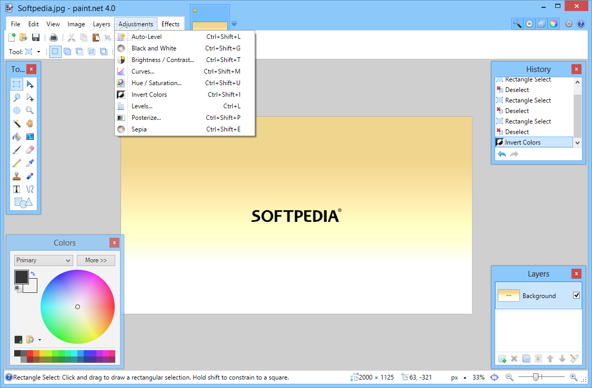Screen dimensions: 592x388
Task: Select the Pan hand tool
Action: pos(30,124)
